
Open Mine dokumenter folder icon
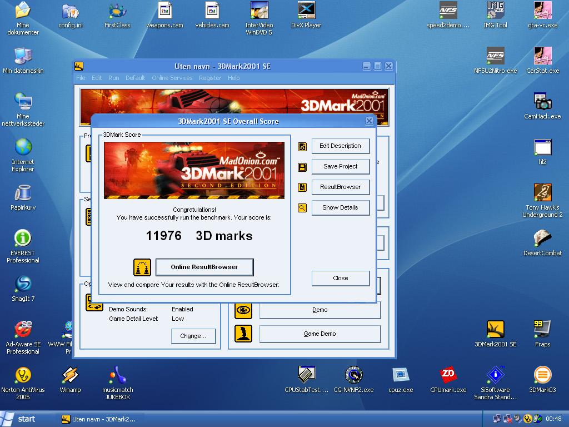tap(23, 18)
